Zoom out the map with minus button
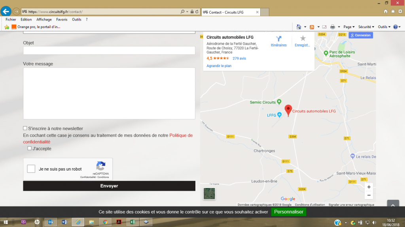Image resolution: width=405 pixels, height=227 pixels. pos(369,195)
